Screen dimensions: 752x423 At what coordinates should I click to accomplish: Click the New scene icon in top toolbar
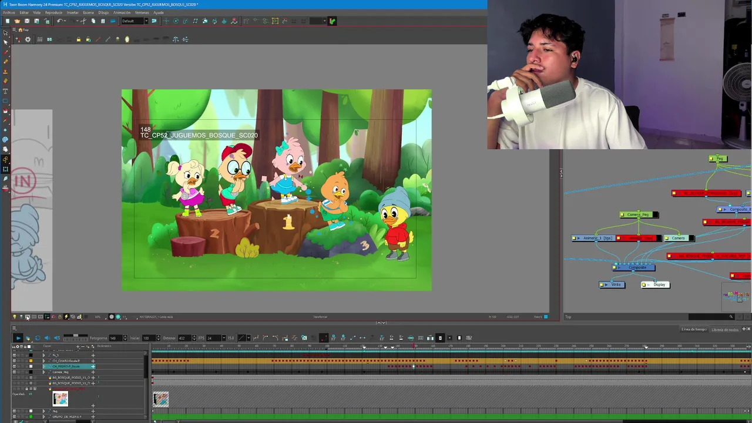point(7,21)
